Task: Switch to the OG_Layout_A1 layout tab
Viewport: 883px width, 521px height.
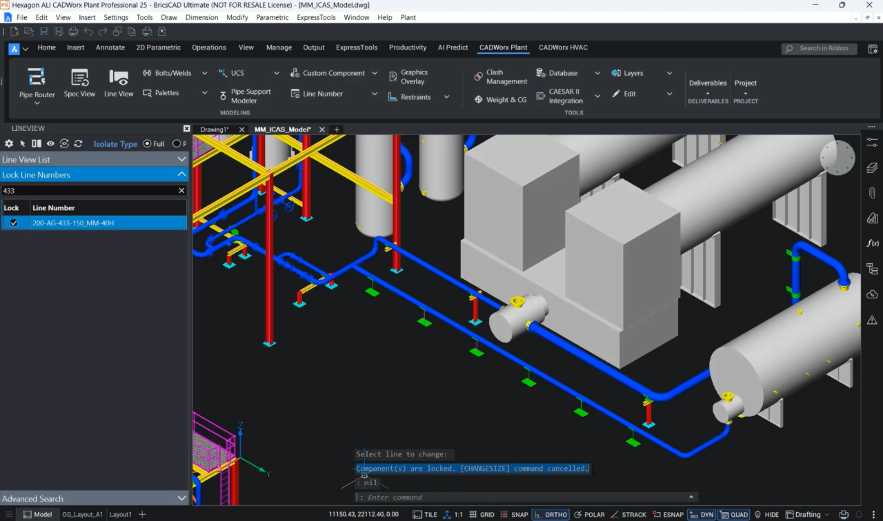Action: (82, 514)
